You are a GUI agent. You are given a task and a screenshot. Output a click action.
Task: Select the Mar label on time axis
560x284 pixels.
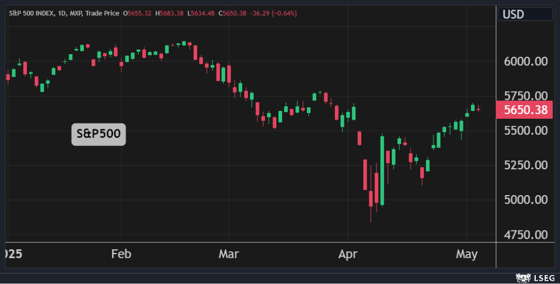[x=229, y=255]
